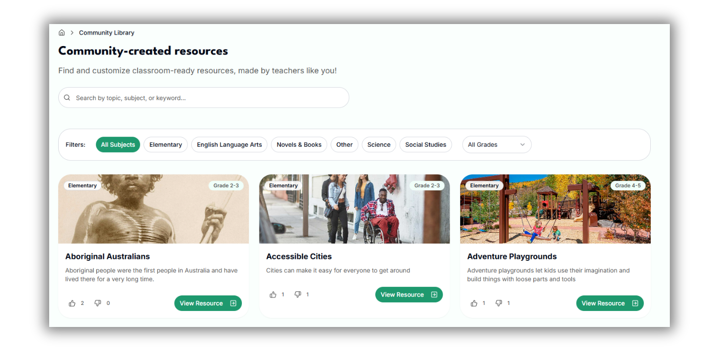Focus the search by topic field
719x351 pixels.
click(204, 98)
